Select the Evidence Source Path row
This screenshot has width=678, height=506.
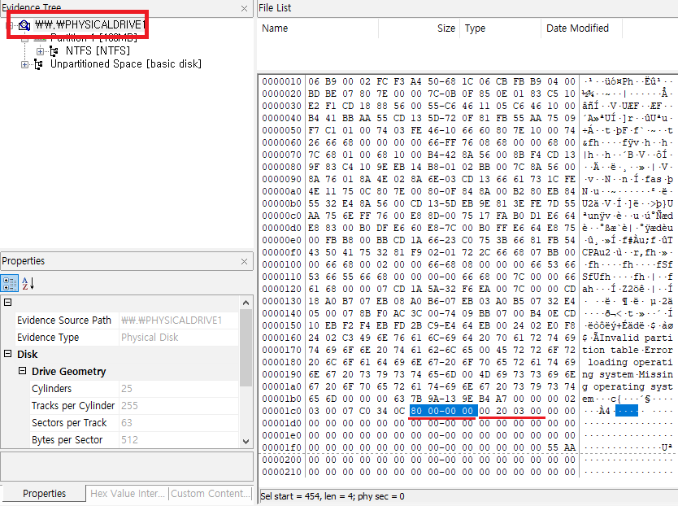click(64, 321)
